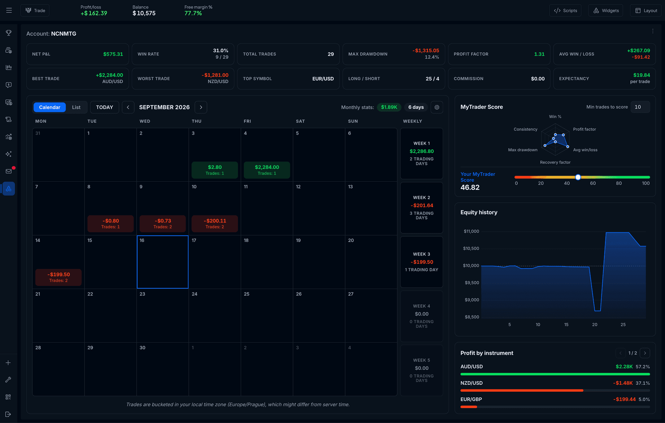This screenshot has height=423, width=665.
Task: Open the mail icon with the red notification dot
Action: click(9, 171)
